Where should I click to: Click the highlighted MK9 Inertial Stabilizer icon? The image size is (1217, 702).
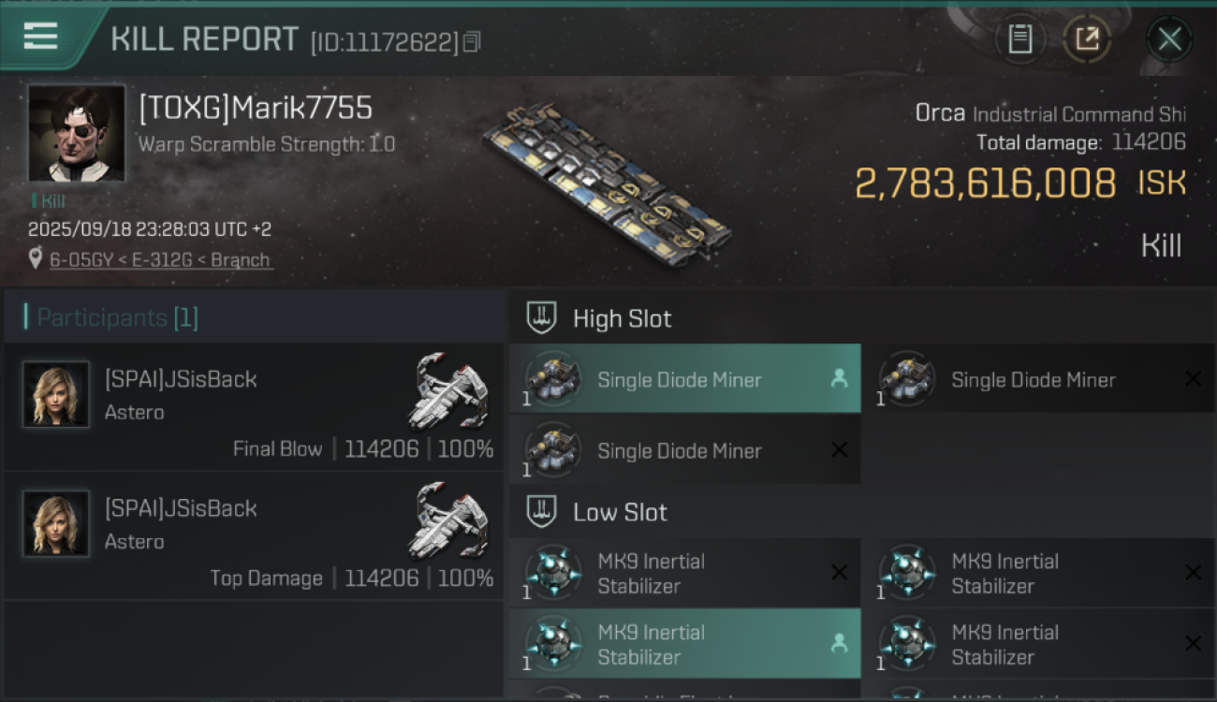pyautogui.click(x=553, y=644)
